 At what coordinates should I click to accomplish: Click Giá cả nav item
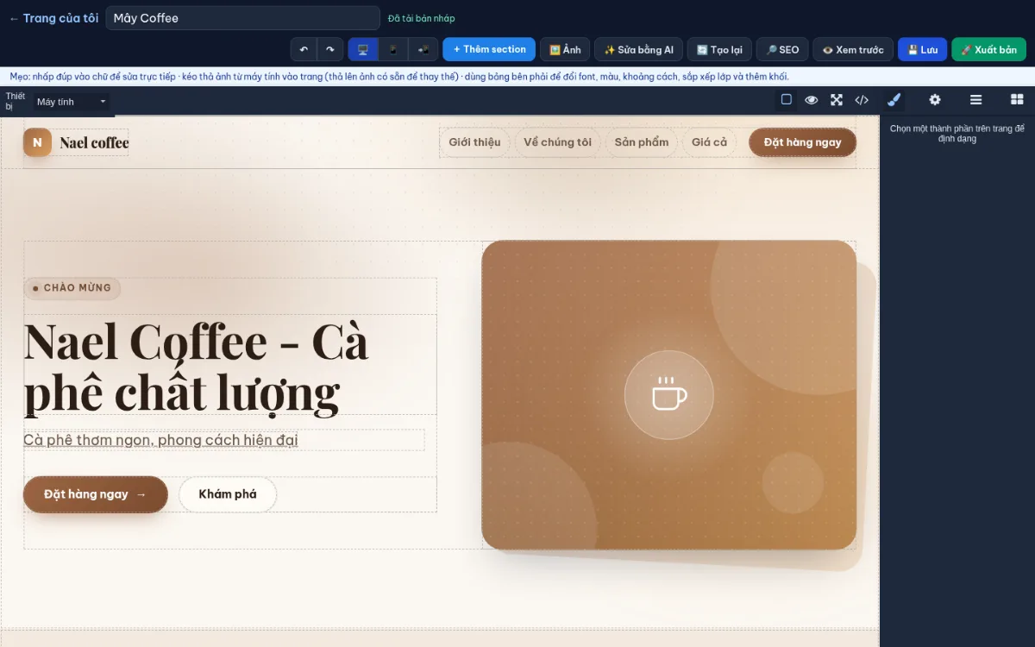pos(709,142)
